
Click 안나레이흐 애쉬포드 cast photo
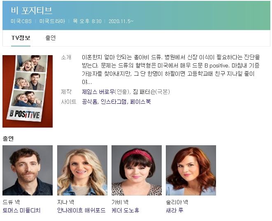(82, 170)
